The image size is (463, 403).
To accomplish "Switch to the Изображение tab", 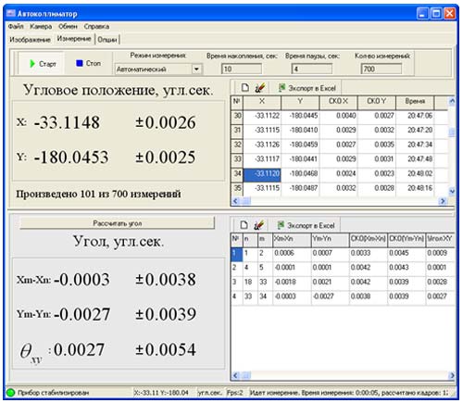I will coord(30,40).
